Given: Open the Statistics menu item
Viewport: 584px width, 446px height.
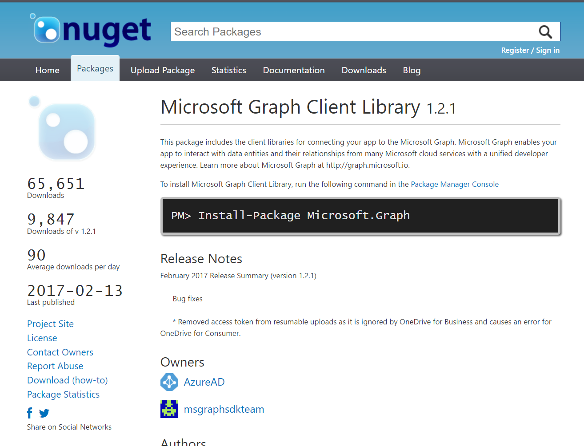Looking at the screenshot, I should coord(228,70).
